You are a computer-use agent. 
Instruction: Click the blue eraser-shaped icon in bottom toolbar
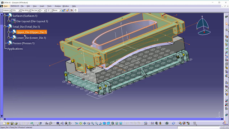pyautogui.click(x=173, y=123)
